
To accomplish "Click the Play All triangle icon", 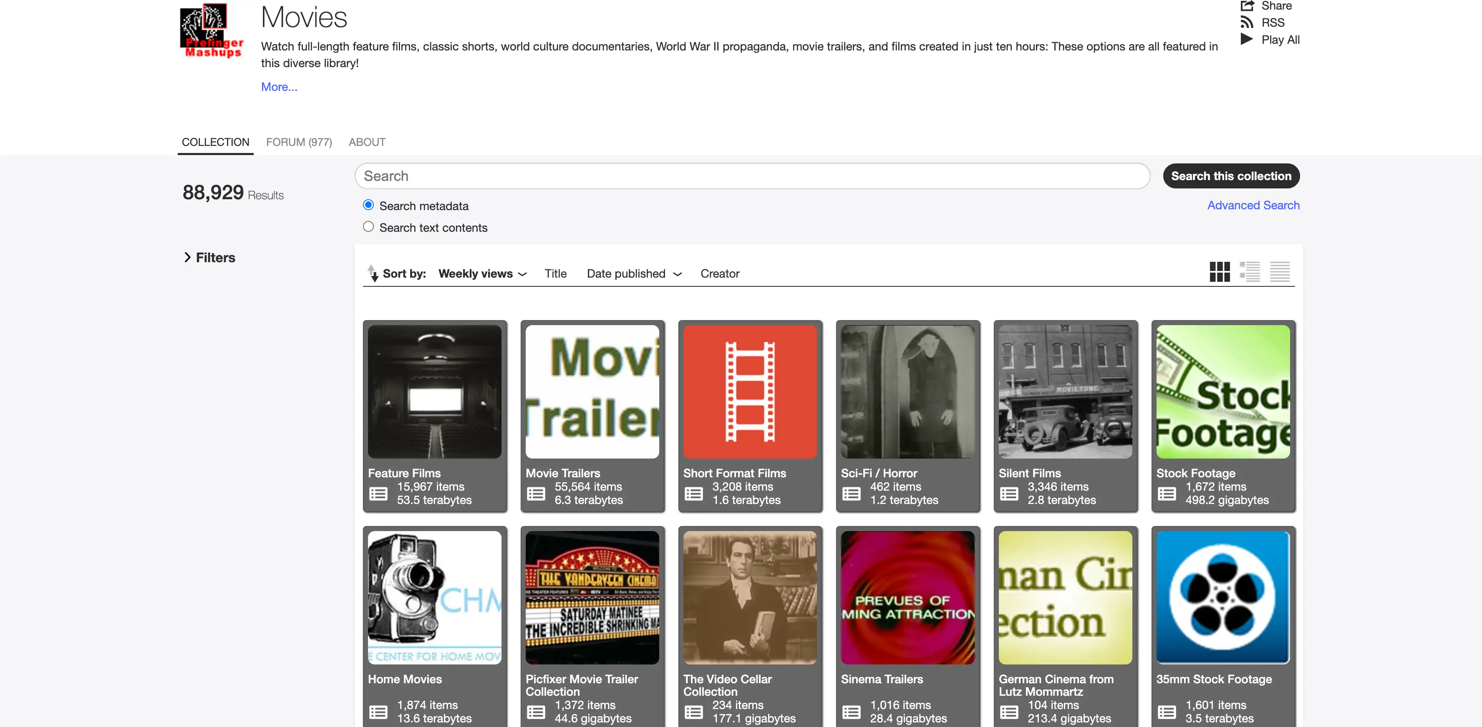I will pyautogui.click(x=1247, y=39).
